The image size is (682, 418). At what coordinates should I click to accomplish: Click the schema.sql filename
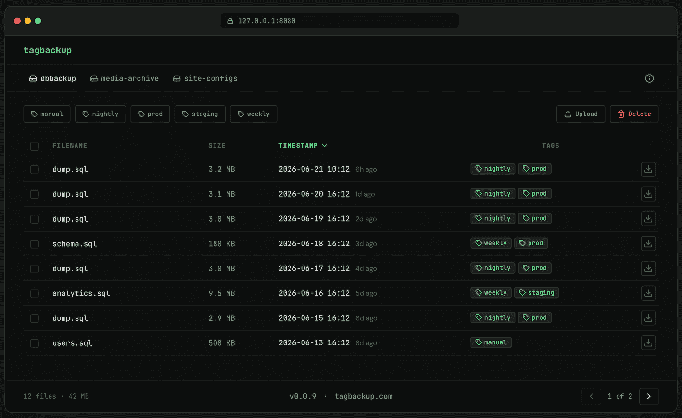pos(75,244)
